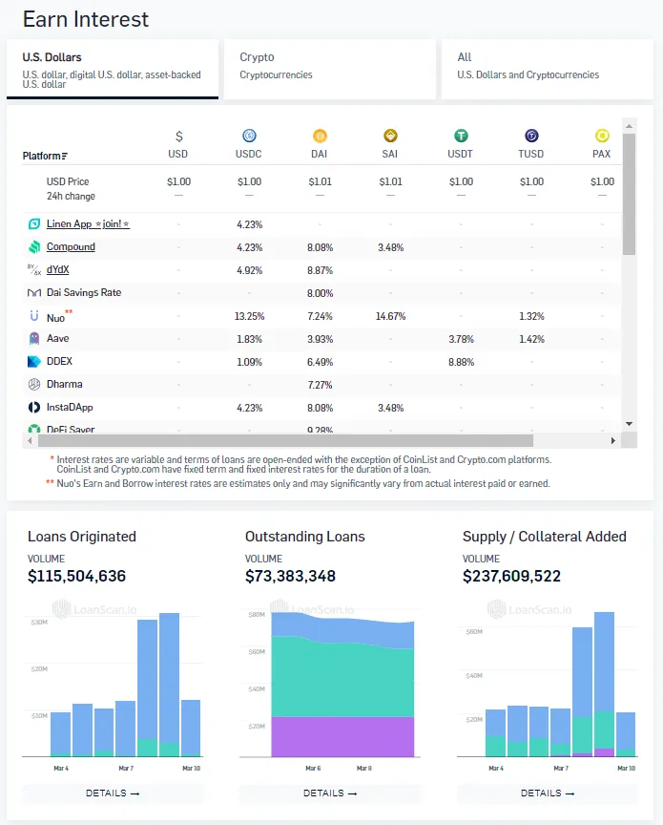Click the DDEX logo icon

coord(34,362)
